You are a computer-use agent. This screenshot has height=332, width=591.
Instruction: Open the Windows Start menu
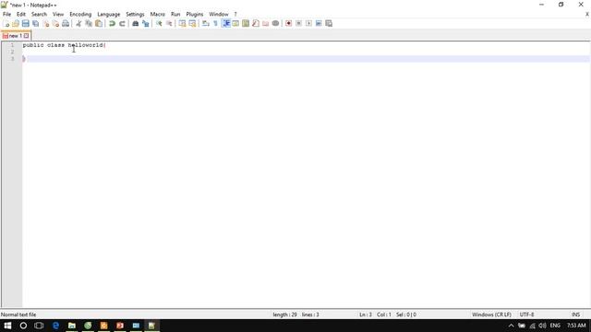[x=7, y=326]
